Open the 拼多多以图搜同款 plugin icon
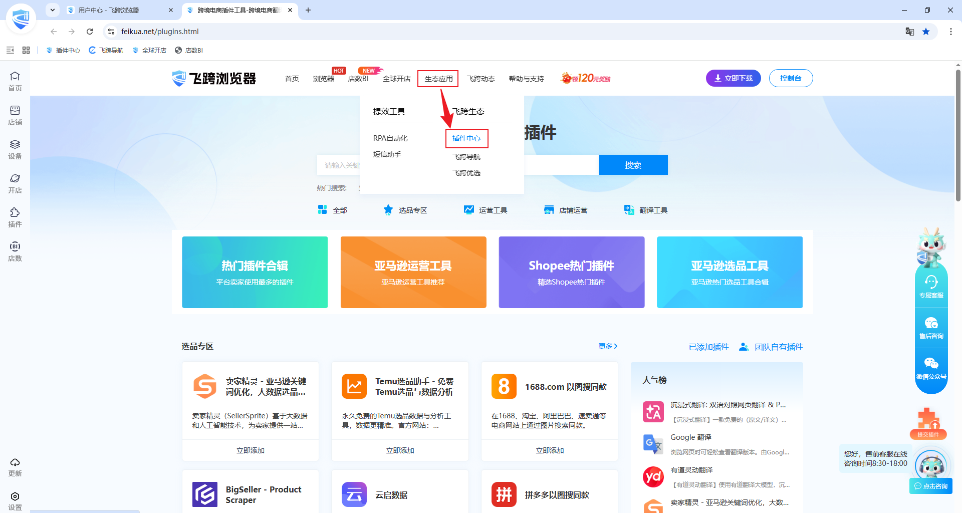 [504, 494]
